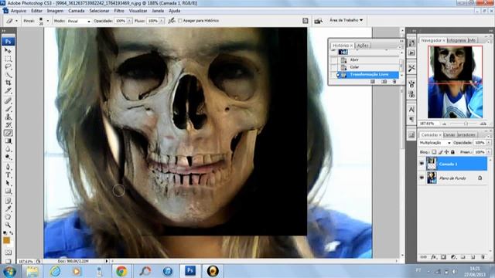Open the Área de Trabalho workspace menu

pos(346,20)
